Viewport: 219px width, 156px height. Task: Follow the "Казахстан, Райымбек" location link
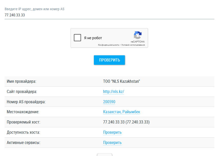(x=122, y=112)
